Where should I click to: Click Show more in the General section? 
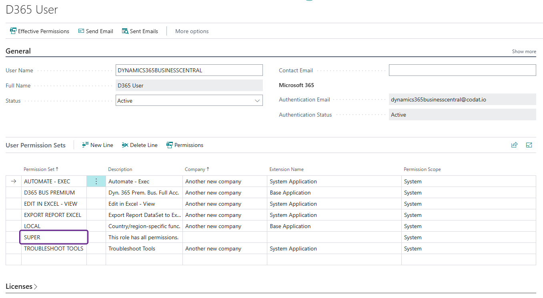click(x=524, y=51)
